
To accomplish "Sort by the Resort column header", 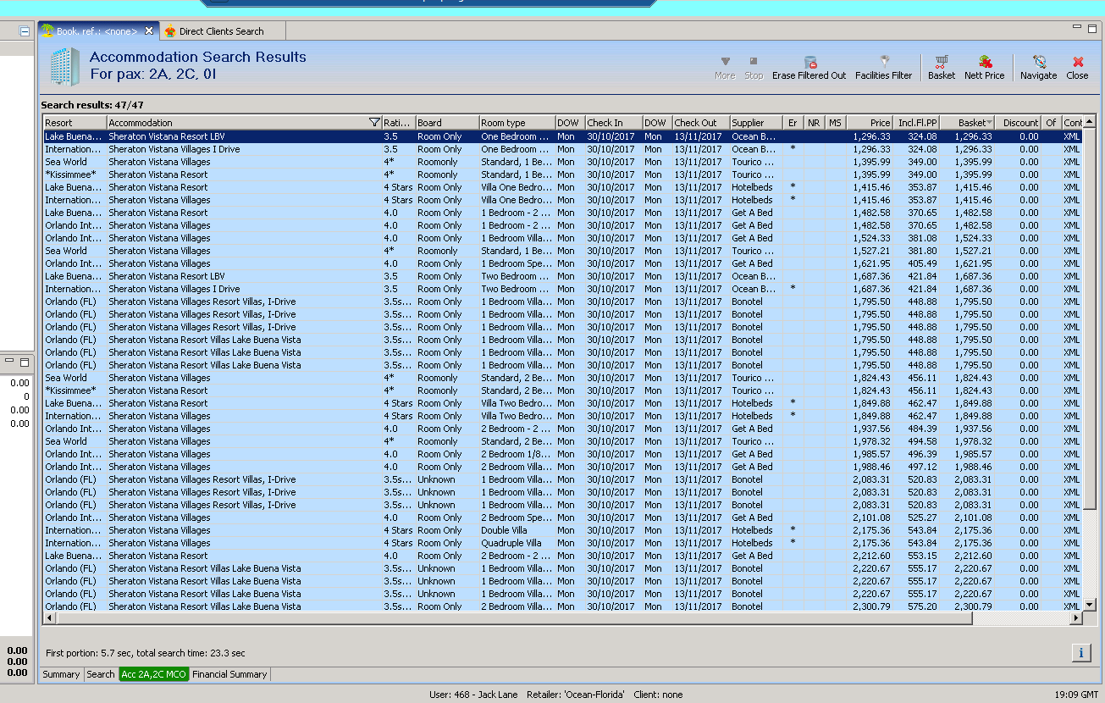I will point(75,123).
